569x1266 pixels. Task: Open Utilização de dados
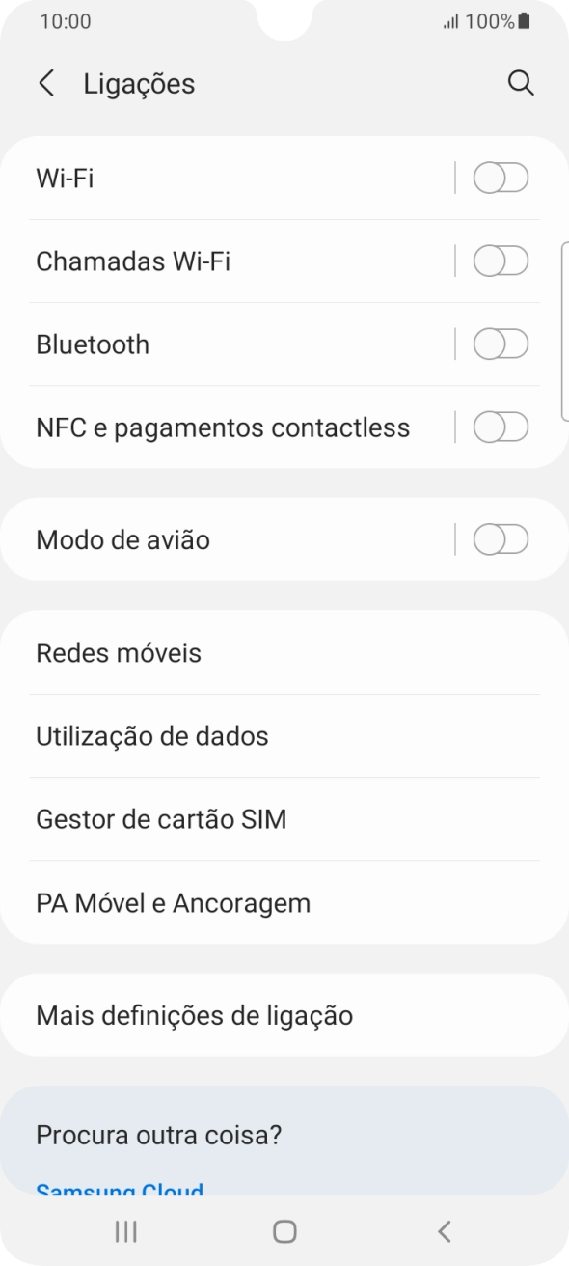(x=284, y=735)
